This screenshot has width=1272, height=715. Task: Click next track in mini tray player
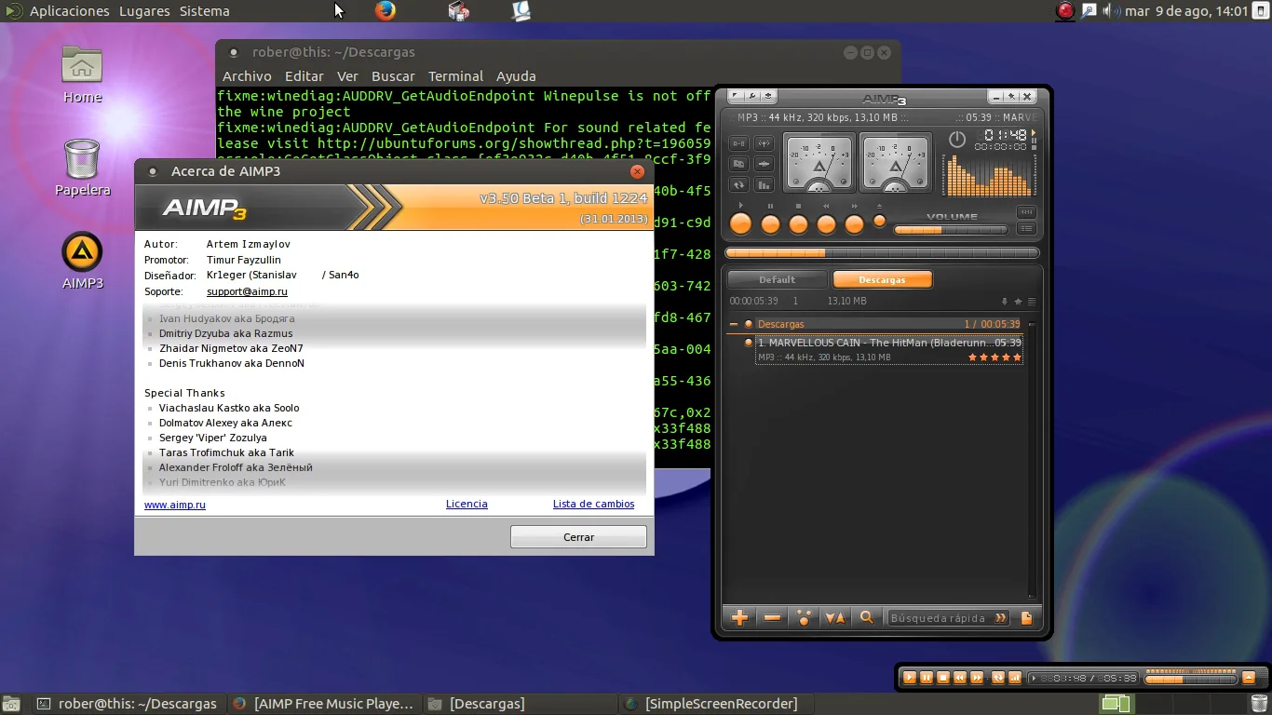point(977,678)
